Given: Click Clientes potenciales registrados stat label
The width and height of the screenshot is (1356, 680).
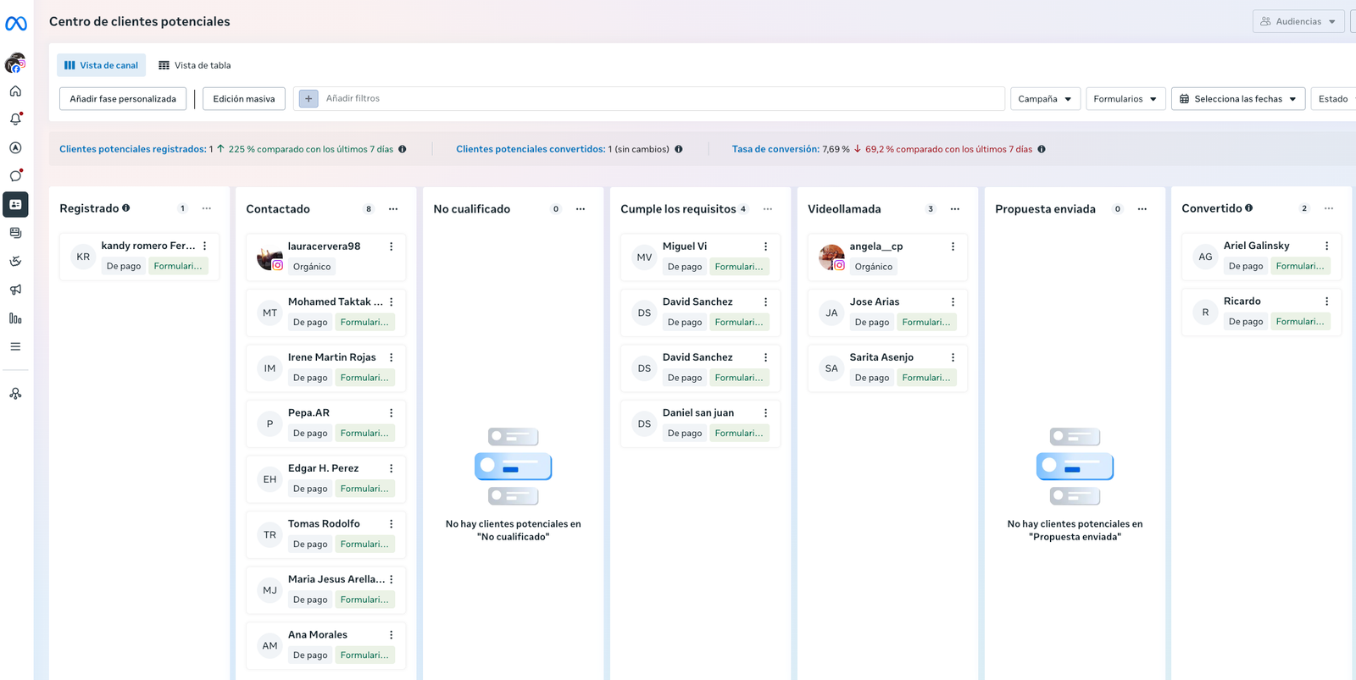Looking at the screenshot, I should (x=133, y=149).
